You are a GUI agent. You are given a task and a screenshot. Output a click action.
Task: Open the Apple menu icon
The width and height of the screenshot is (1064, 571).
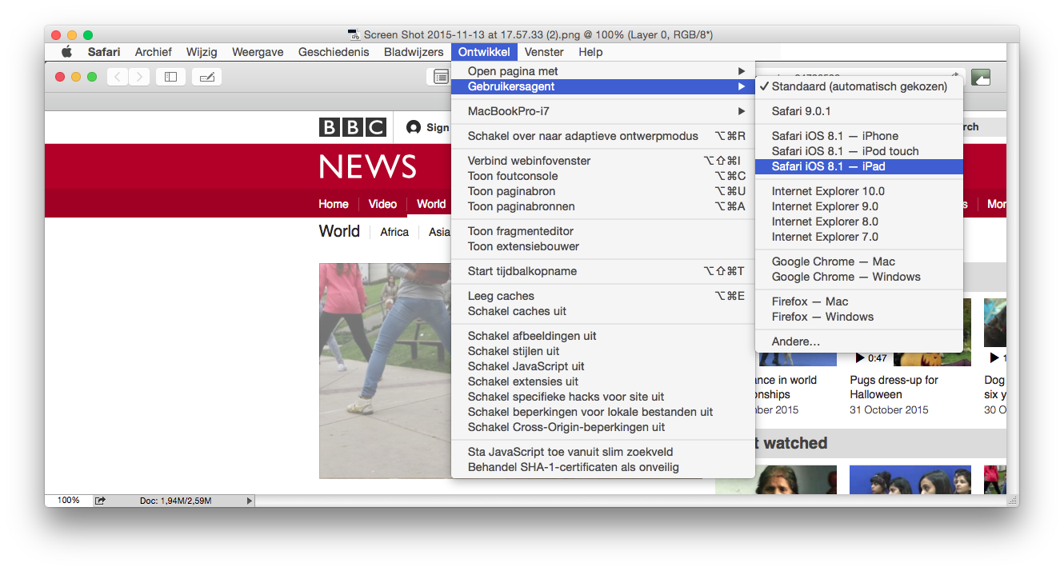(67, 52)
